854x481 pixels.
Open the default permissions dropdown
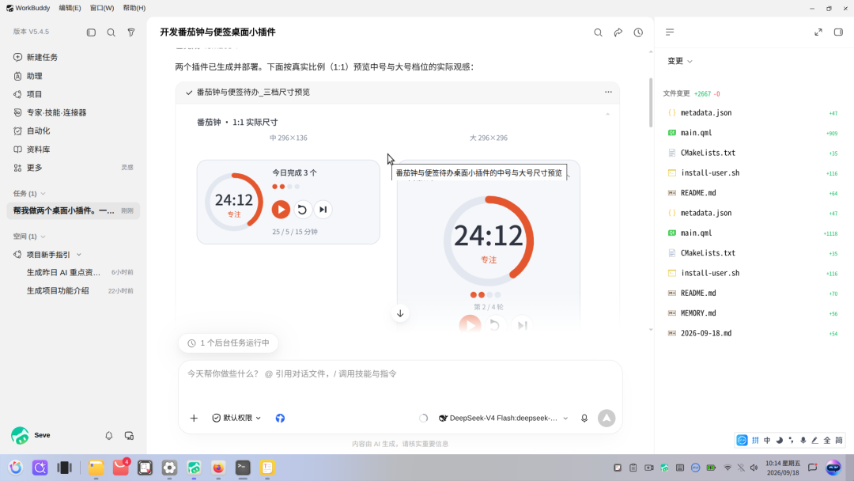pos(236,419)
